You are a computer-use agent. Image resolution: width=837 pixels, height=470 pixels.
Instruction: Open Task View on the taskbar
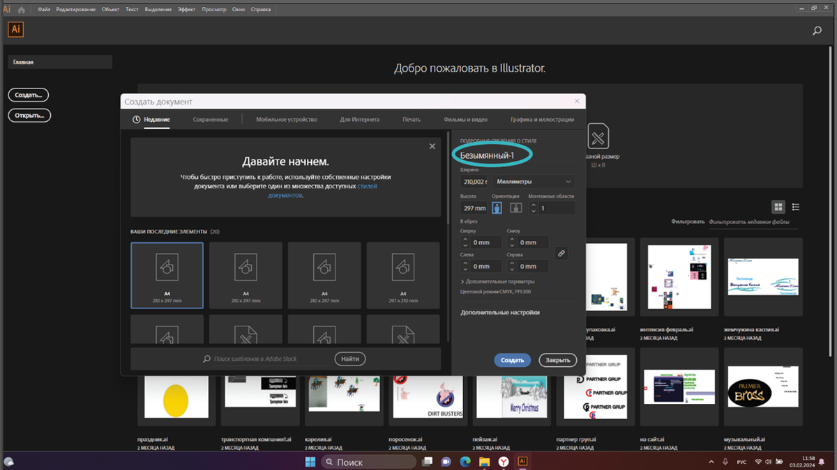click(x=428, y=462)
